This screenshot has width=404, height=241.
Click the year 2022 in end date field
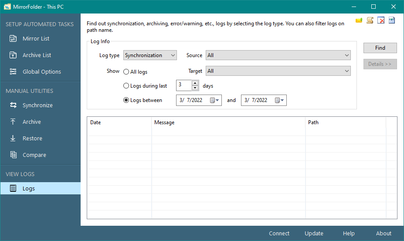[261, 100]
